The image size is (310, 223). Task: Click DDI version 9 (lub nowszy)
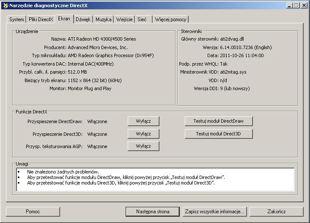click(235, 88)
